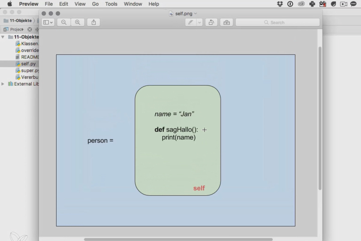
Task: Open the Sidebar view menu button
Action: pos(48,22)
